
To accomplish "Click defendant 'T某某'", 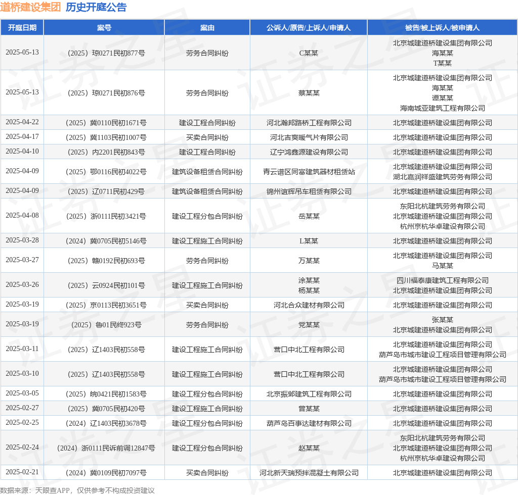I will point(442,63).
